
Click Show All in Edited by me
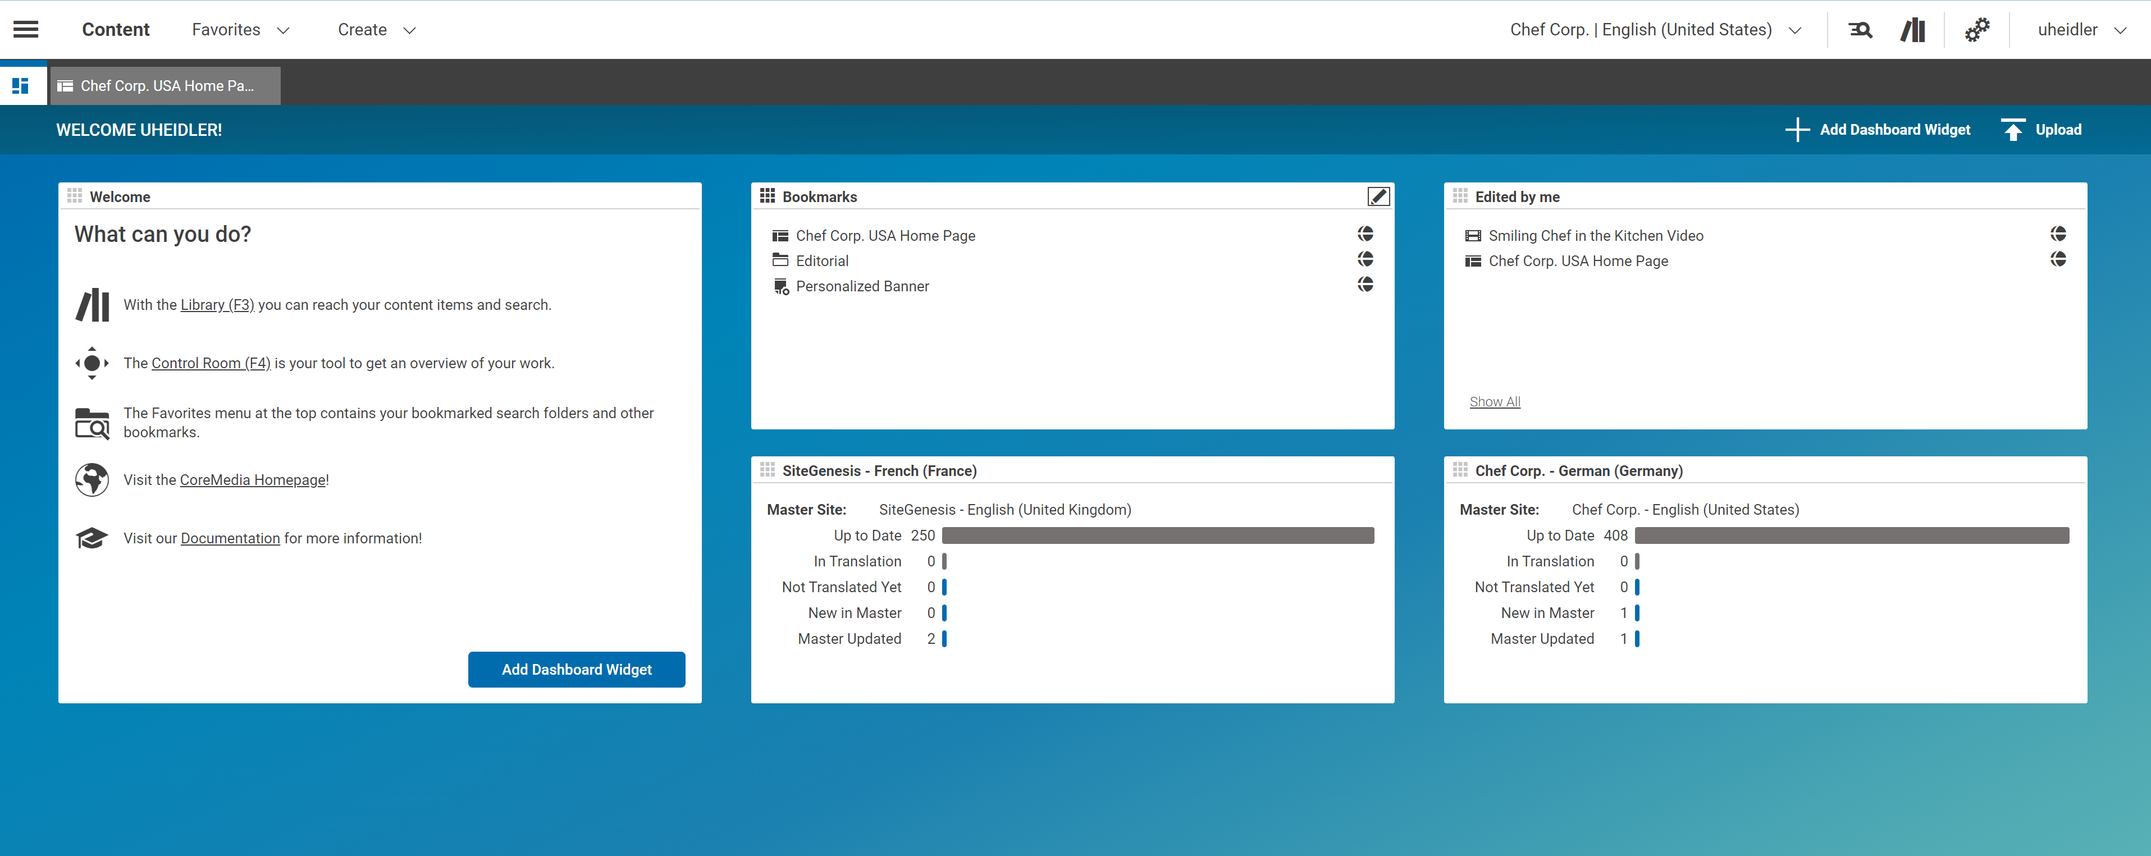click(1495, 402)
